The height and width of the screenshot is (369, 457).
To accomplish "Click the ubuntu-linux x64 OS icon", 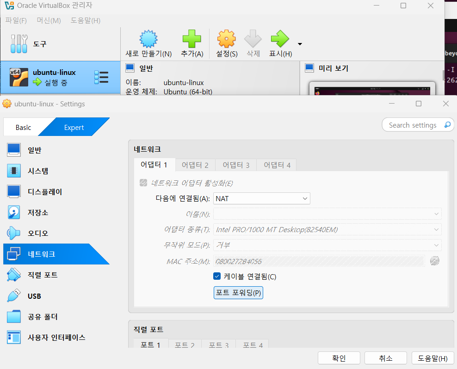I will point(19,77).
